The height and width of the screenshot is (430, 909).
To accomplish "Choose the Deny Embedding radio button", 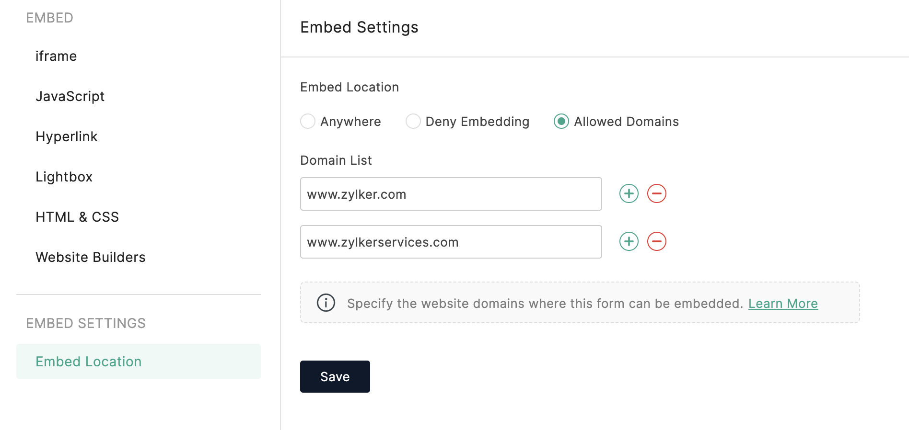I will point(413,122).
